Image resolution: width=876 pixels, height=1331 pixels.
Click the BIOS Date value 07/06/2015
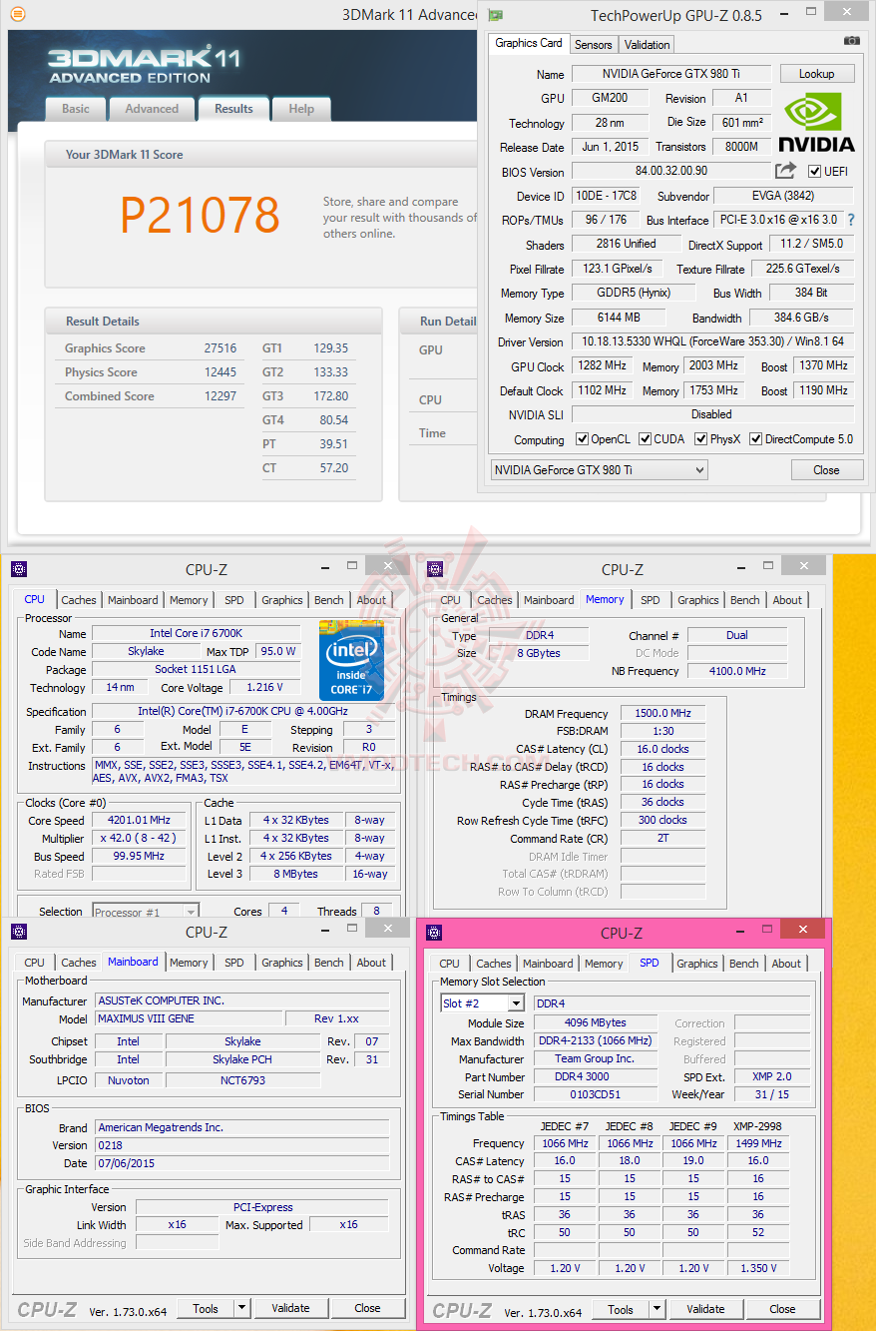241,1163
